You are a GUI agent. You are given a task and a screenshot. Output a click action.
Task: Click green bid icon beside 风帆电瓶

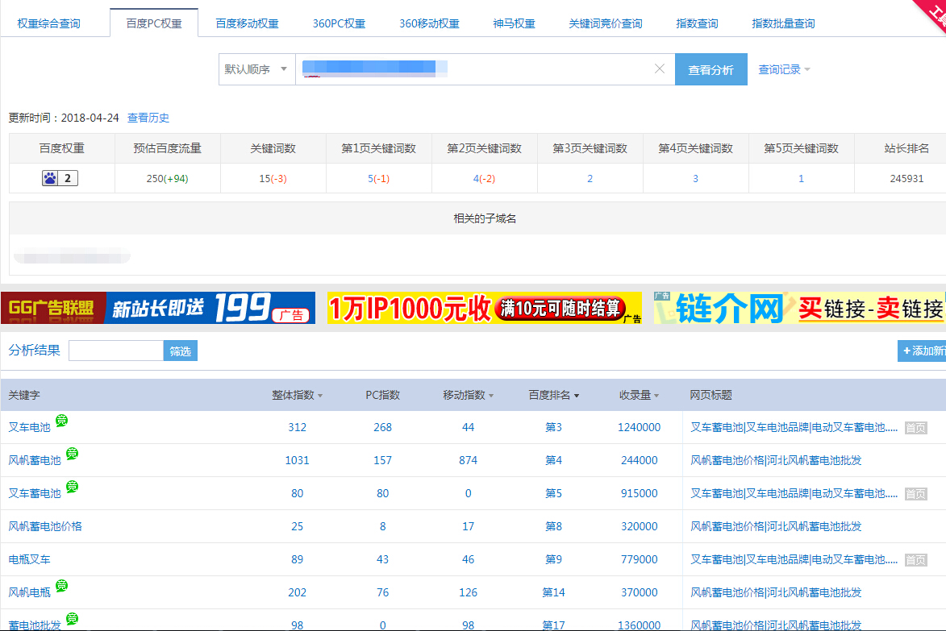(x=61, y=586)
